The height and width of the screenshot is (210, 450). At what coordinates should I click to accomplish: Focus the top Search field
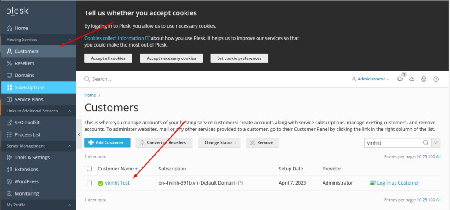point(176,79)
